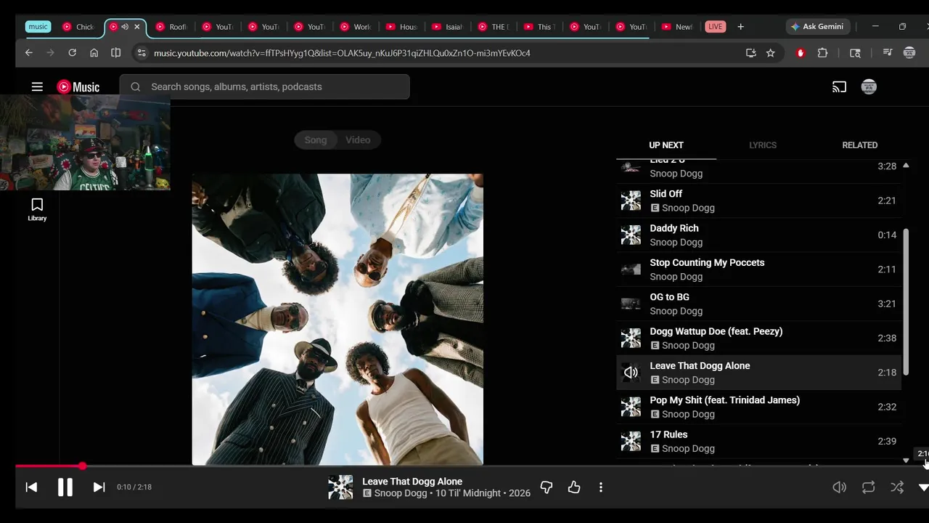Play Slid Off from the queue

click(x=758, y=200)
